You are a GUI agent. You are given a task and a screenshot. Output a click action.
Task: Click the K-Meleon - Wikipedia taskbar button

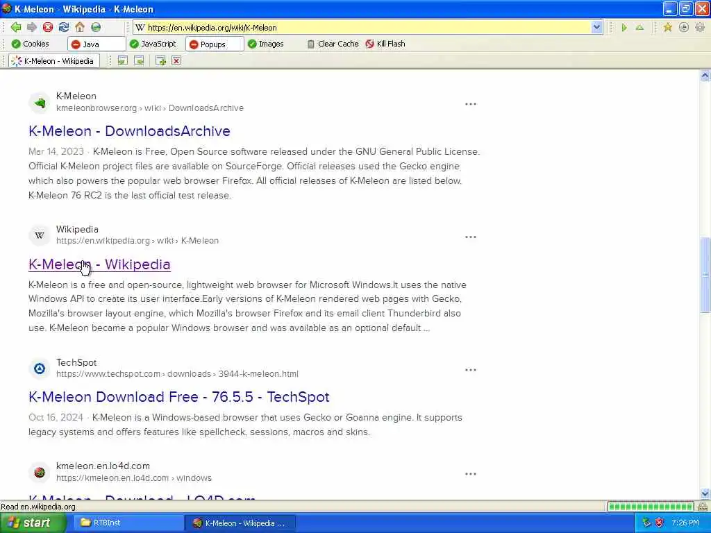click(240, 523)
